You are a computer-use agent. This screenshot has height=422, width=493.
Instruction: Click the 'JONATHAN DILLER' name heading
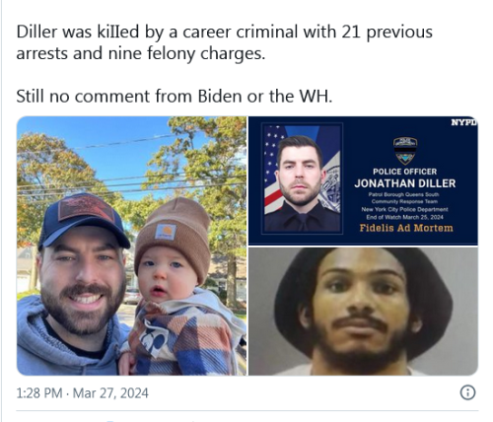405,183
